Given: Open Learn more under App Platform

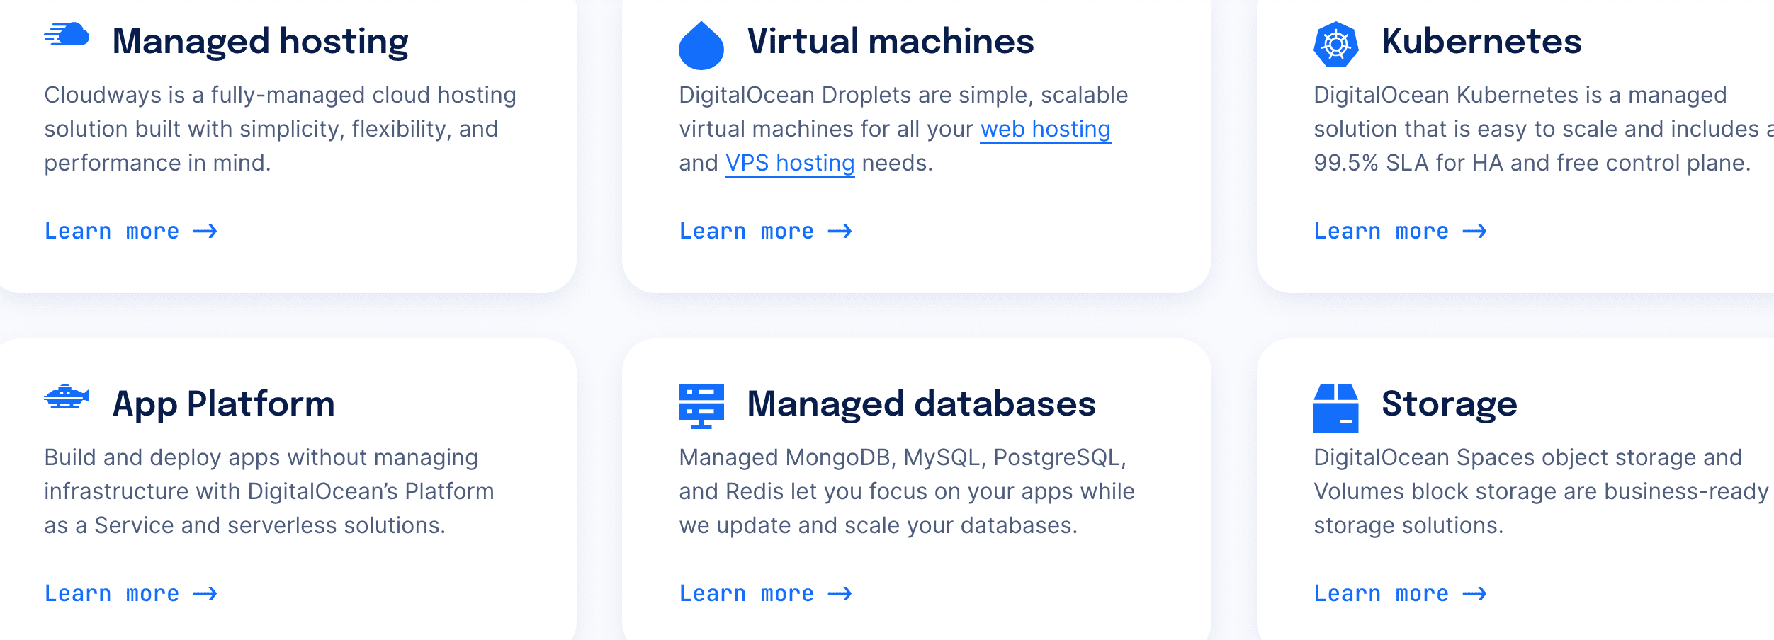Looking at the screenshot, I should [x=131, y=593].
